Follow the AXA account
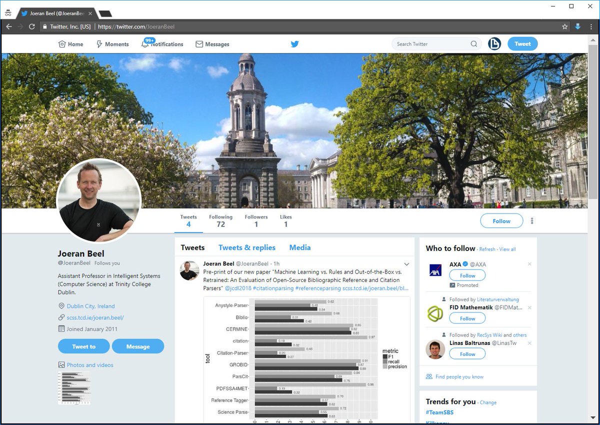This screenshot has width=600, height=425. (x=467, y=275)
